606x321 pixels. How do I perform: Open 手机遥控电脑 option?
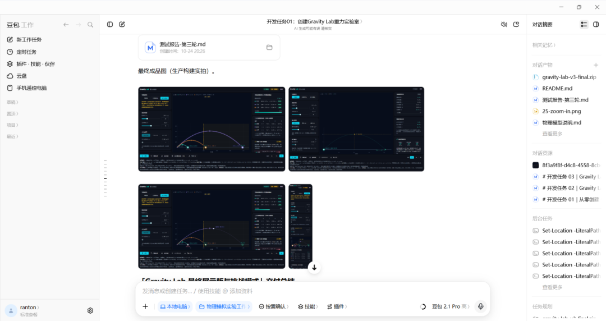pyautogui.click(x=27, y=88)
